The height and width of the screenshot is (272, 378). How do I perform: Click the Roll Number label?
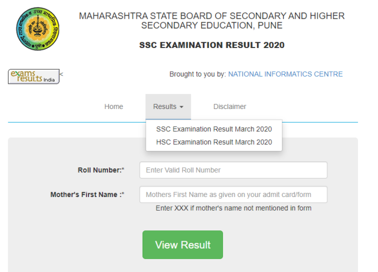[x=101, y=170]
